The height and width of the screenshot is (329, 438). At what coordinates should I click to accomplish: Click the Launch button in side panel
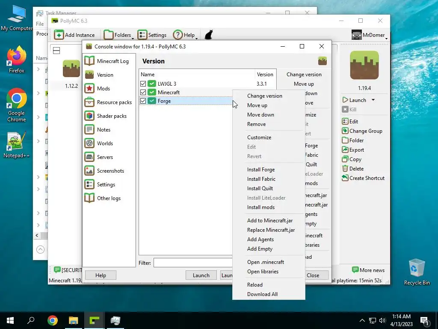click(x=354, y=100)
